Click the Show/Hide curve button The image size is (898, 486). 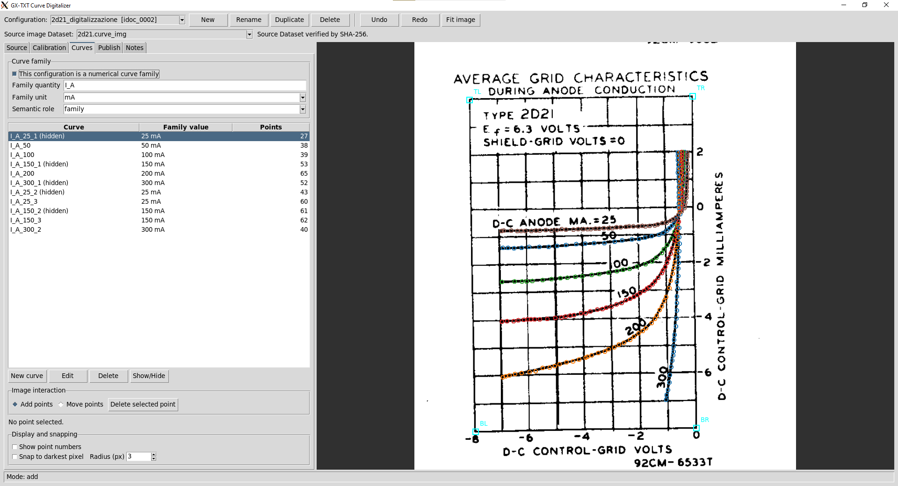[149, 376]
